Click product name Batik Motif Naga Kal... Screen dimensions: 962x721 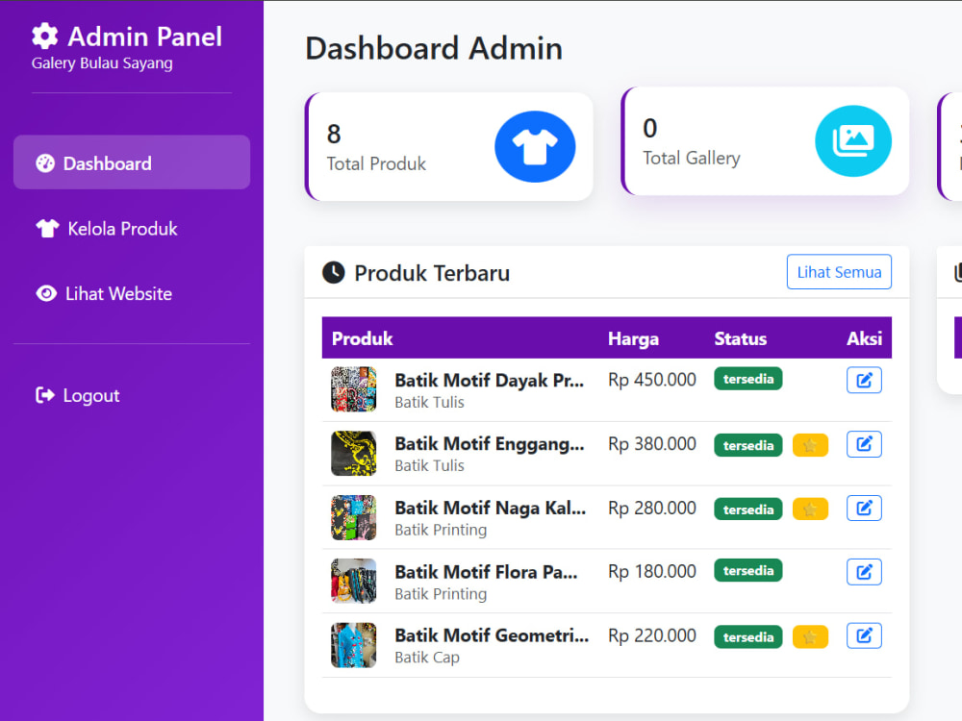(x=491, y=508)
